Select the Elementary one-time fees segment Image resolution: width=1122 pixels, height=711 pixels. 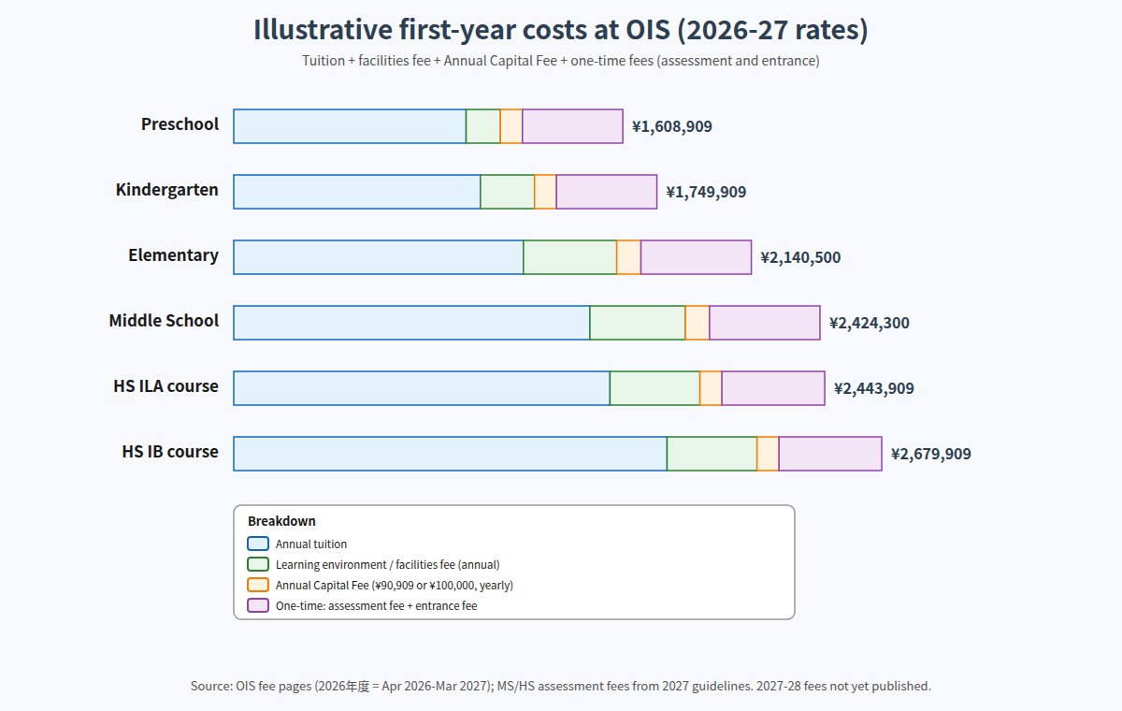[696, 257]
